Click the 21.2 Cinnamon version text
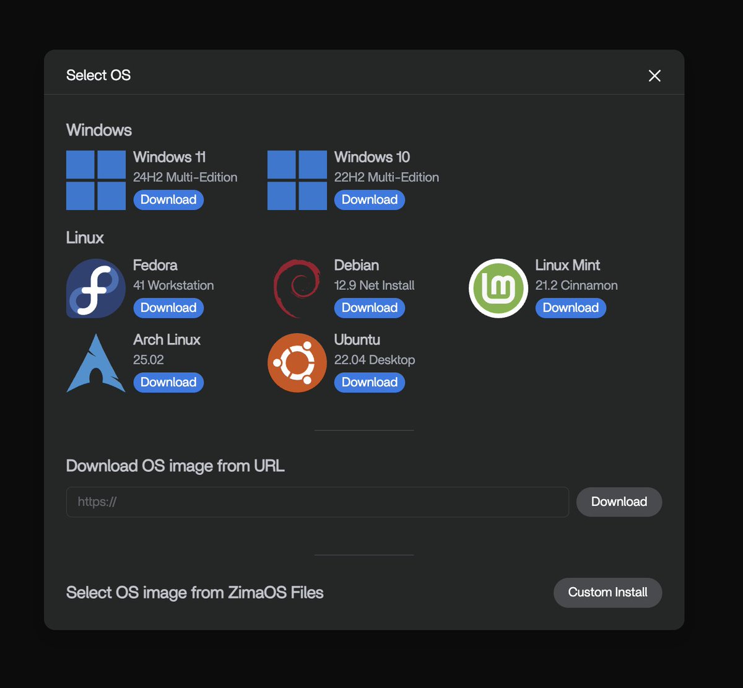Screen dimensions: 743x688 tap(576, 285)
